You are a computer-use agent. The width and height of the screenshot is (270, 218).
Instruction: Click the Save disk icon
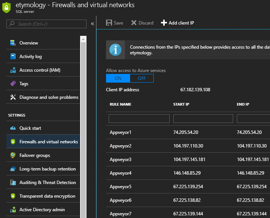109,23
